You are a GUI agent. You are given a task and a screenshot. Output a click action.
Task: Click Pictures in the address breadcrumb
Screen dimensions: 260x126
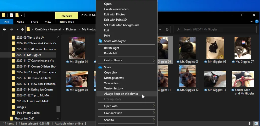[71, 29]
